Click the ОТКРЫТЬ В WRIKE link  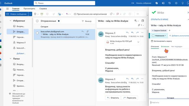(159, 19)
